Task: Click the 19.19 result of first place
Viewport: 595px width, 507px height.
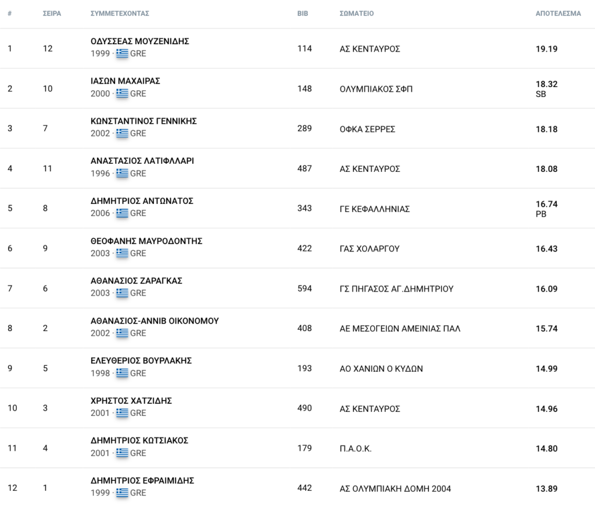Action: 546,49
